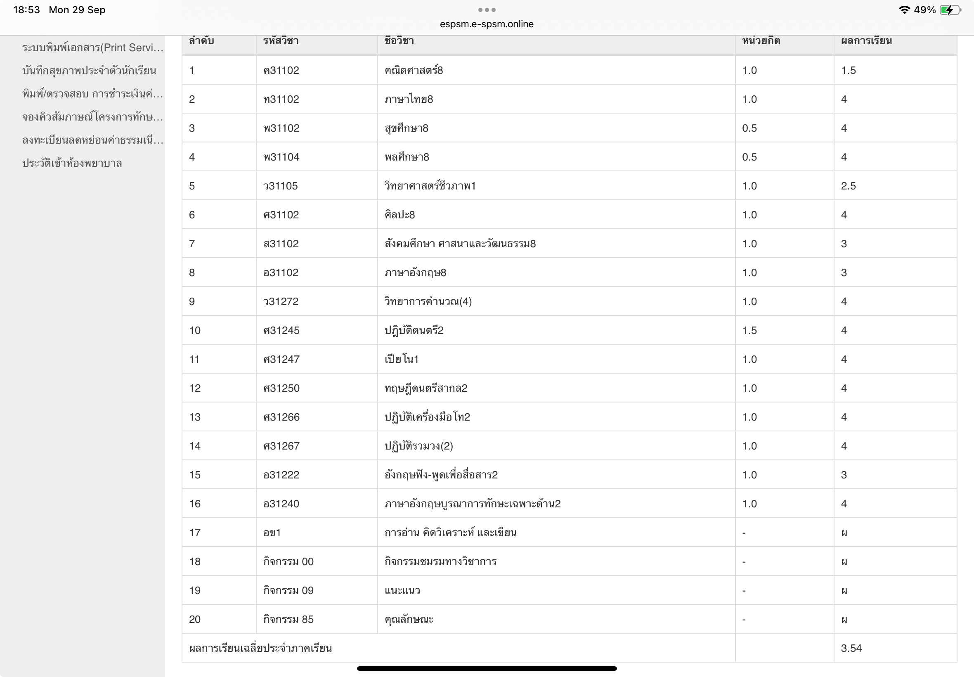Open บันทึกสุขภาพประจำตัวนักเรียน sidebar item
The width and height of the screenshot is (974, 677).
89,71
